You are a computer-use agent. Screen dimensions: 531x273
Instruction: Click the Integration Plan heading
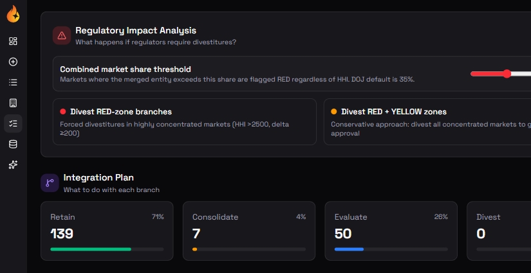click(x=98, y=177)
